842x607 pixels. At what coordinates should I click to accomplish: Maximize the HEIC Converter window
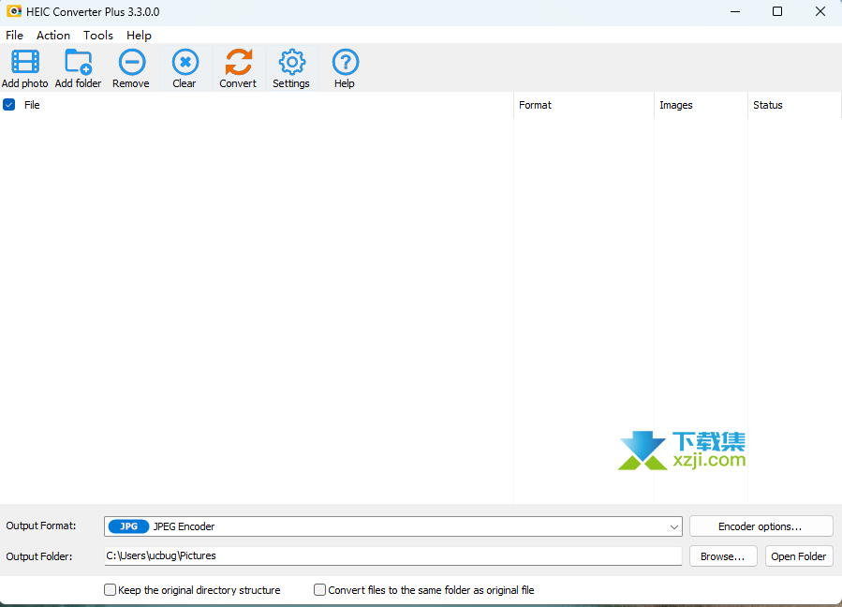(777, 11)
